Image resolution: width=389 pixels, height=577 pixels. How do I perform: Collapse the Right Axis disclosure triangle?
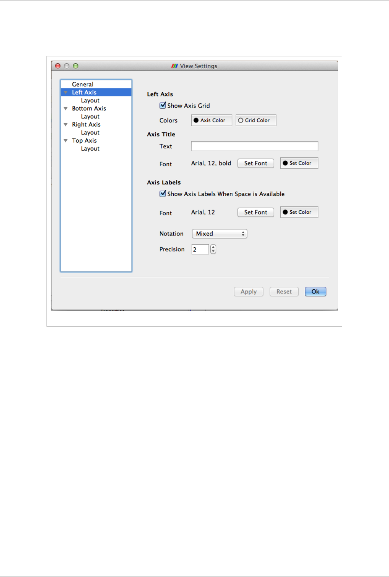click(66, 125)
